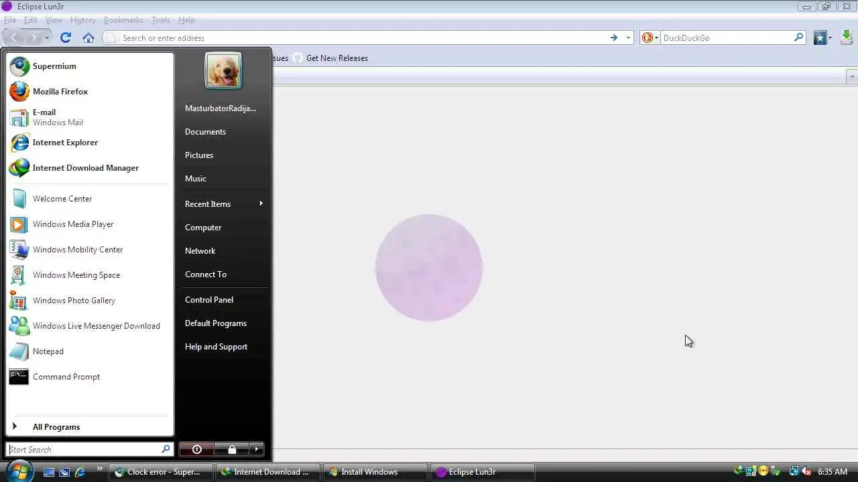Click in Start Search box
This screenshot has height=482, width=858.
pos(89,449)
